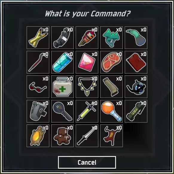Select the spiked necklace item
This screenshot has width=174, height=174.
87,87
